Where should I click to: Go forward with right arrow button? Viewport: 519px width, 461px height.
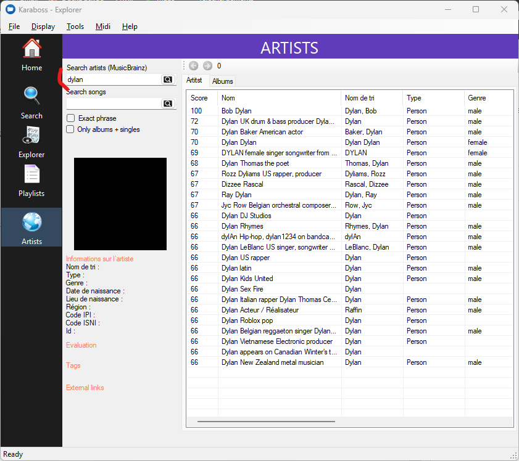click(x=207, y=66)
